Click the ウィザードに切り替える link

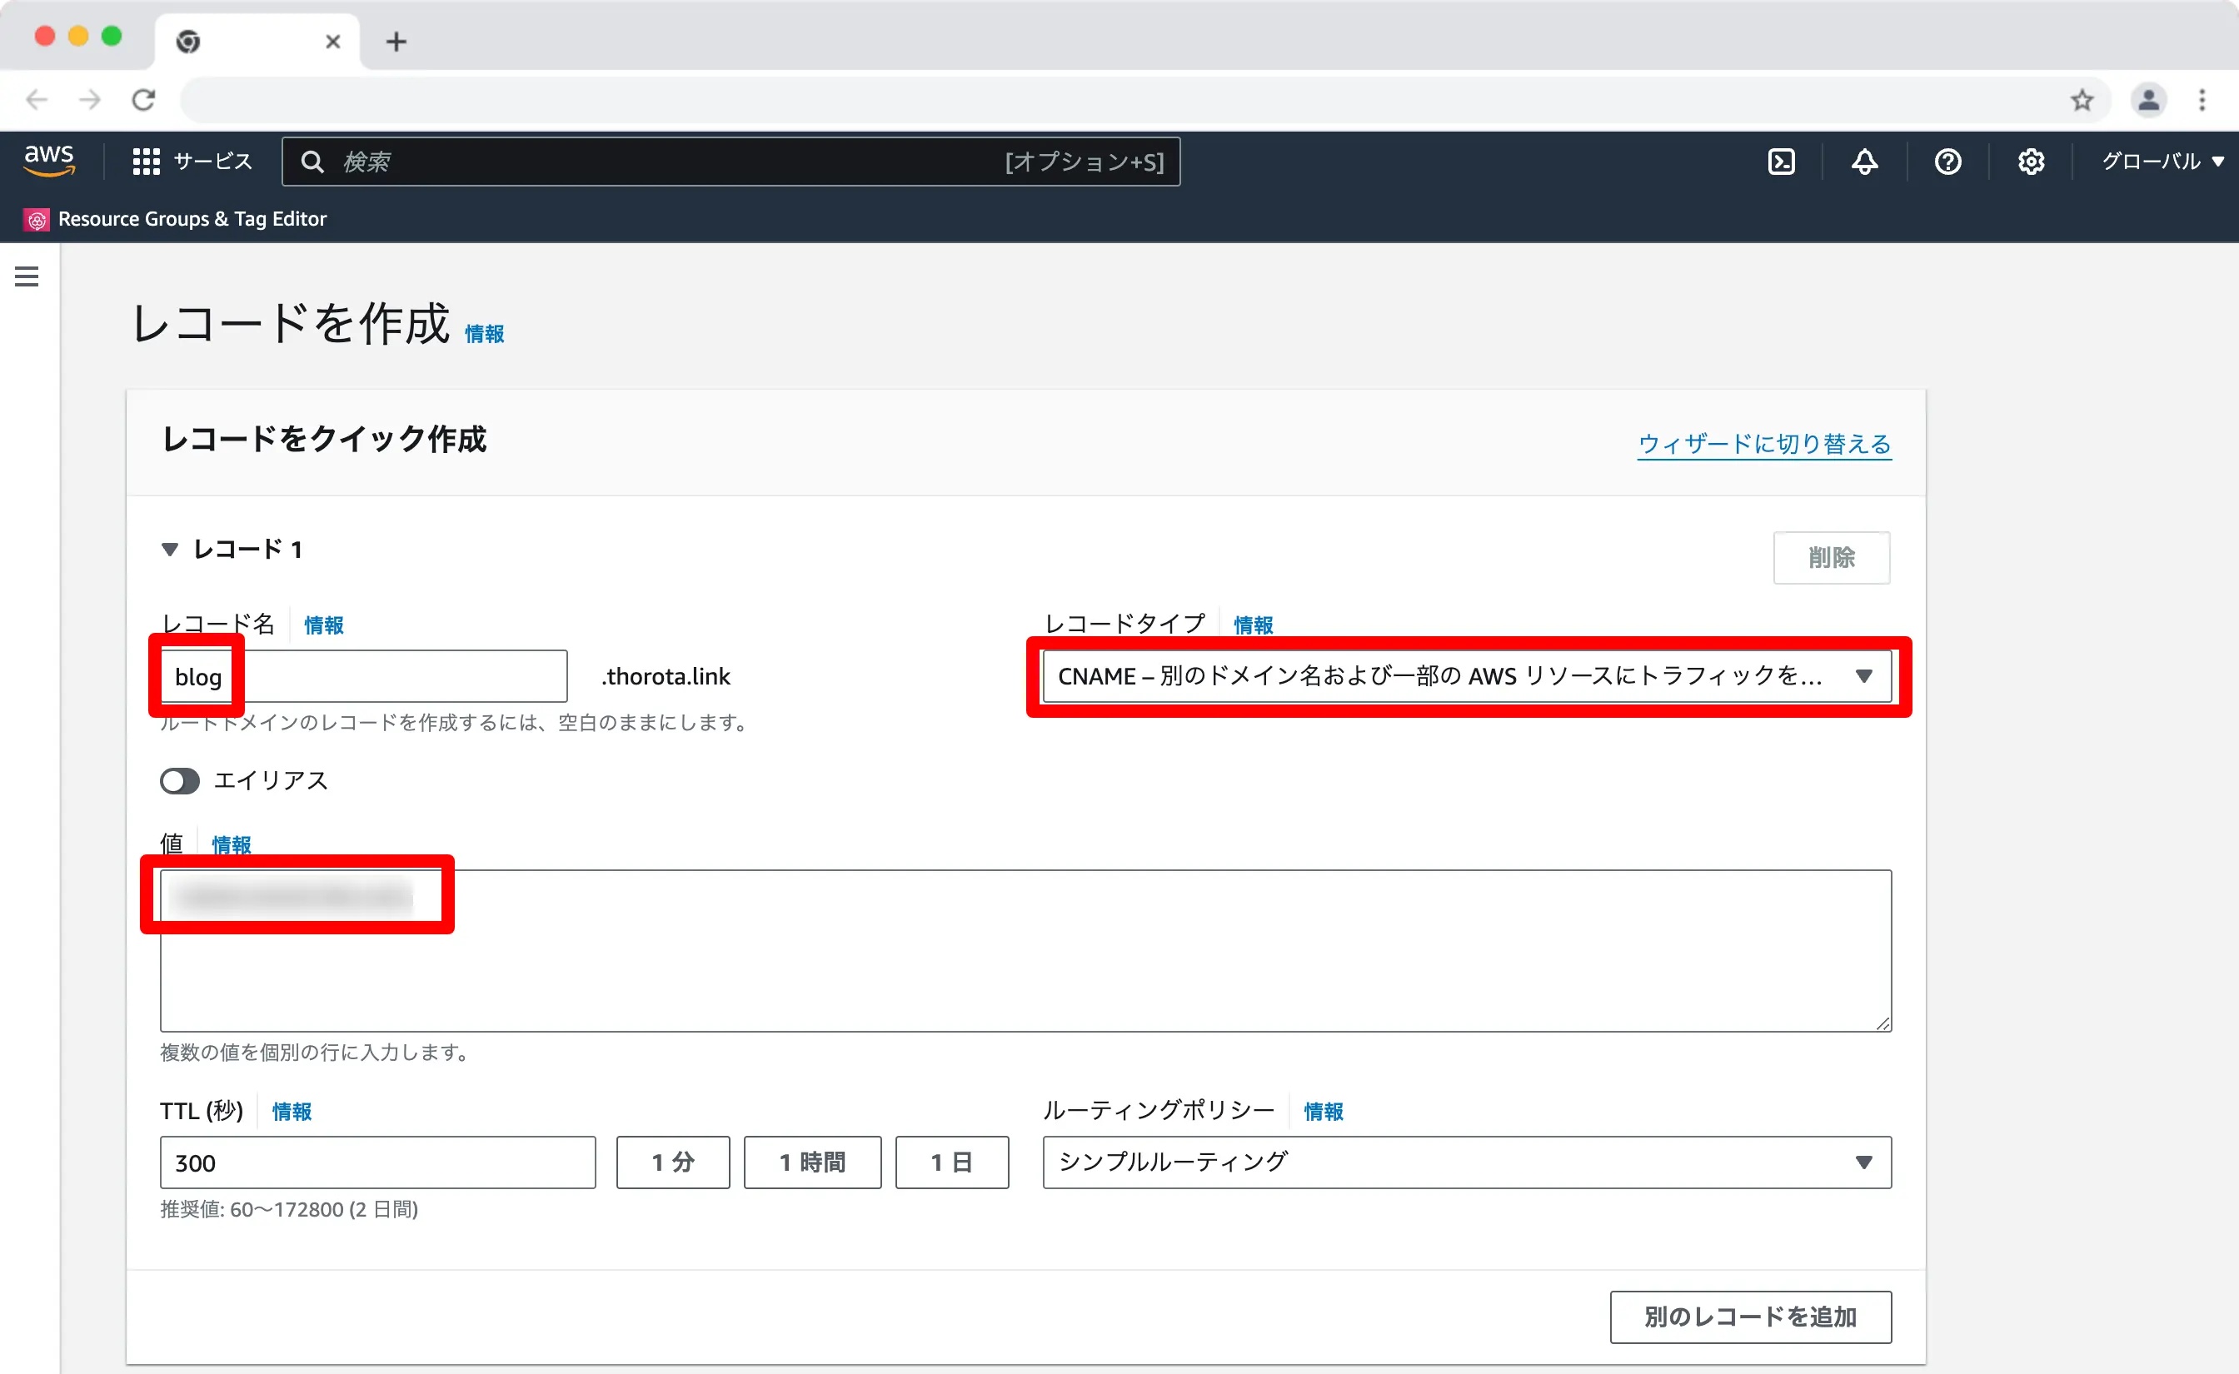tap(1763, 445)
